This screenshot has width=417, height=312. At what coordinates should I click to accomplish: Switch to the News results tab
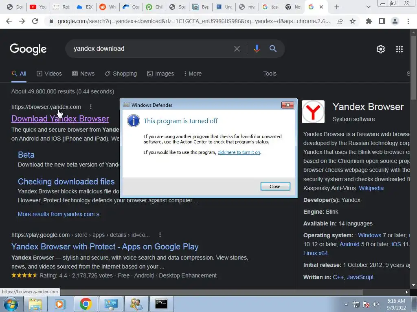coord(83,74)
